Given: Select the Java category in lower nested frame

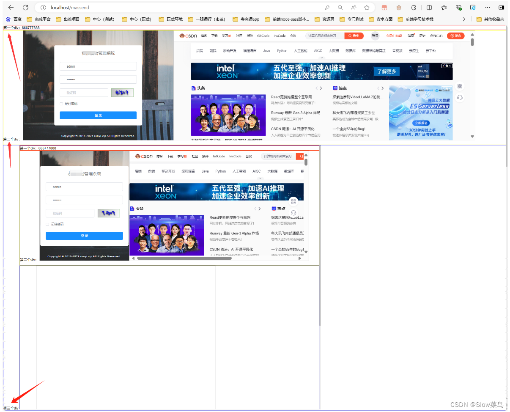Looking at the screenshot, I should (x=205, y=171).
